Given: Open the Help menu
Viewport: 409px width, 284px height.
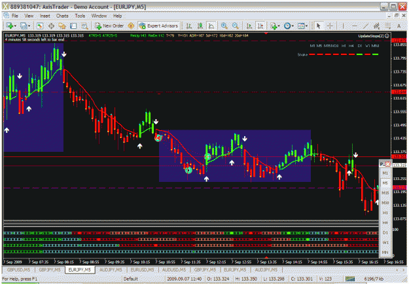Looking at the screenshot, I should tap(117, 16).
